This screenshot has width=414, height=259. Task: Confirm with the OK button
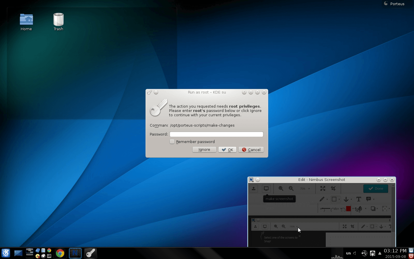(x=227, y=150)
